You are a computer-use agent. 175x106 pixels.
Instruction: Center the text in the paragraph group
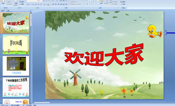tap(56, 4)
